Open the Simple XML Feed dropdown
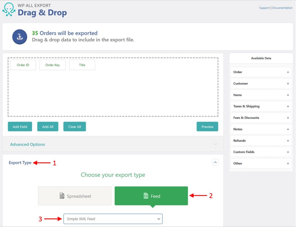The height and width of the screenshot is (227, 296). (113, 219)
